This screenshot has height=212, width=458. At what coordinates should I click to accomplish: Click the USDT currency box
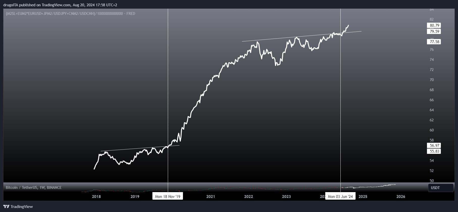441,188
